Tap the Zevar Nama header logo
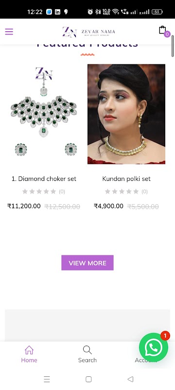Image resolution: width=175 pixels, height=390 pixels. (x=89, y=32)
